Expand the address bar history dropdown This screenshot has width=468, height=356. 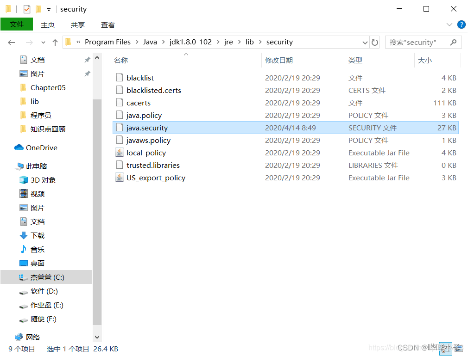tap(365, 42)
